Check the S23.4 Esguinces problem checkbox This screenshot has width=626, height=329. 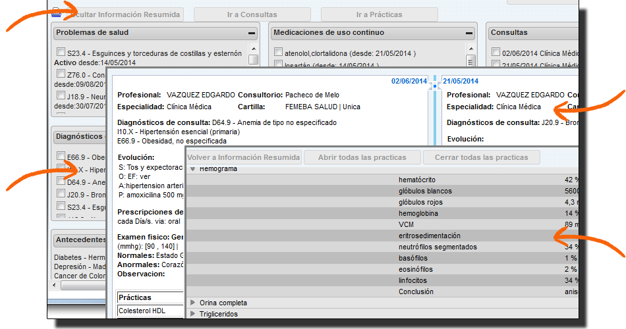(61, 53)
